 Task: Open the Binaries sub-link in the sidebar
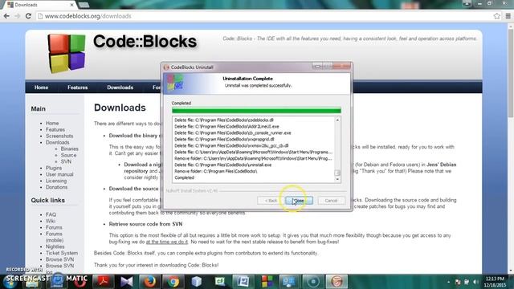70,149
